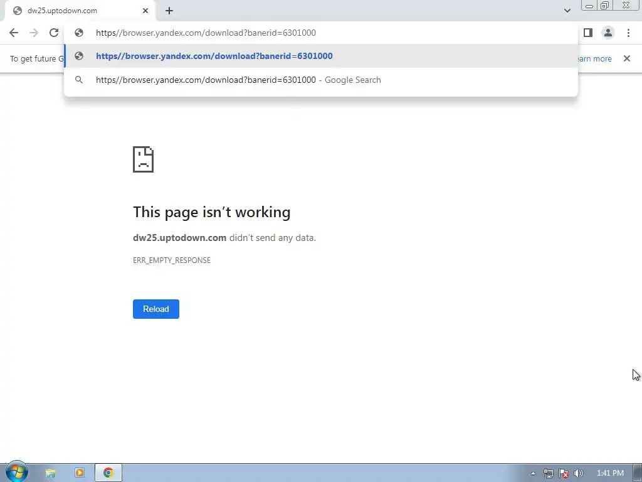Reload the page using the toolbar refresh icon
Screen dimensions: 642x482
tap(54, 33)
